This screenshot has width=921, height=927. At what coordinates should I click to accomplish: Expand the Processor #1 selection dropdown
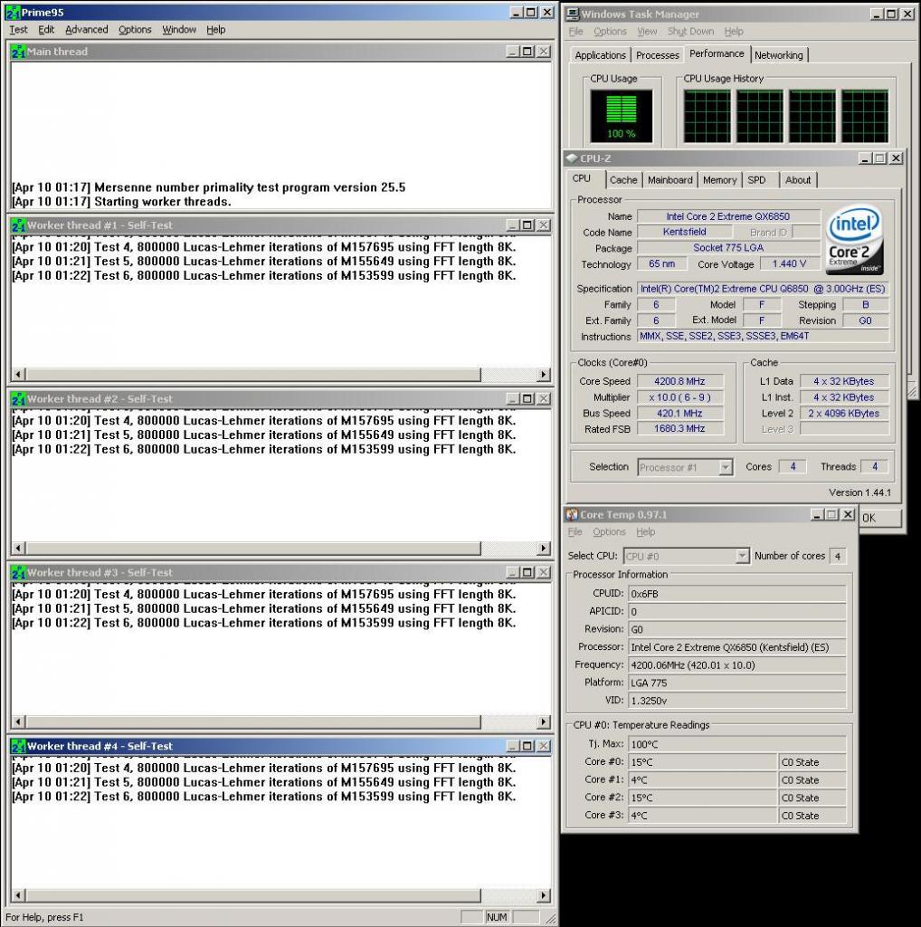click(x=726, y=468)
